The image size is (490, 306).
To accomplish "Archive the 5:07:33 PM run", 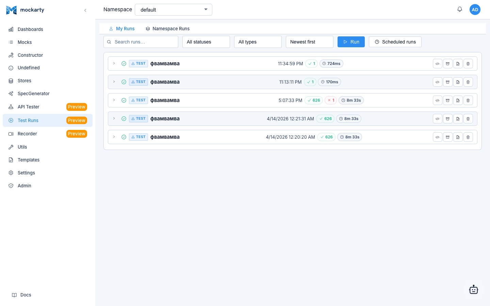I will coord(448,100).
